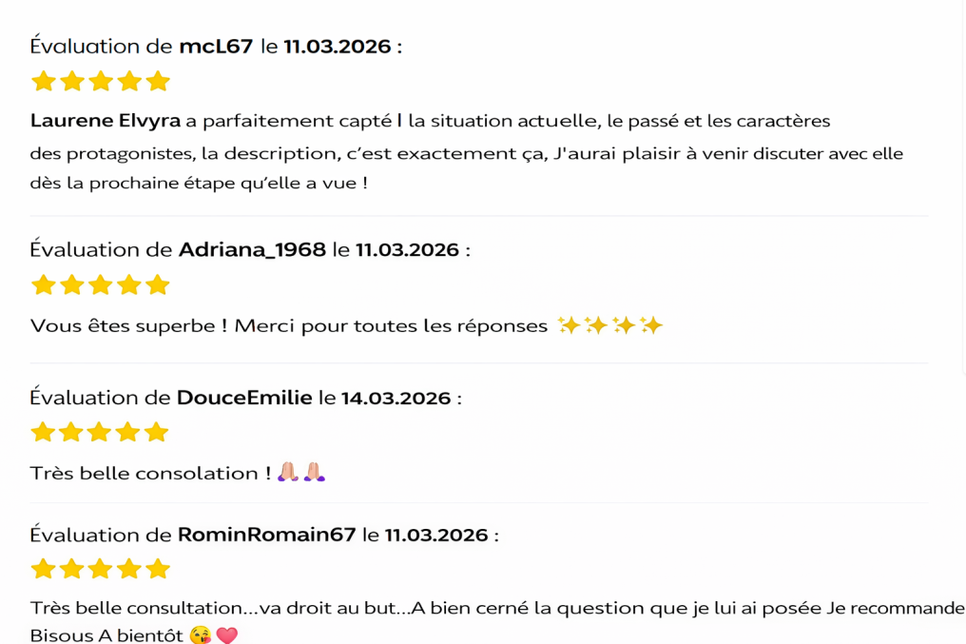Click the fifth star in mcL67's rating
Image resolution: width=966 pixels, height=644 pixels.
click(159, 81)
